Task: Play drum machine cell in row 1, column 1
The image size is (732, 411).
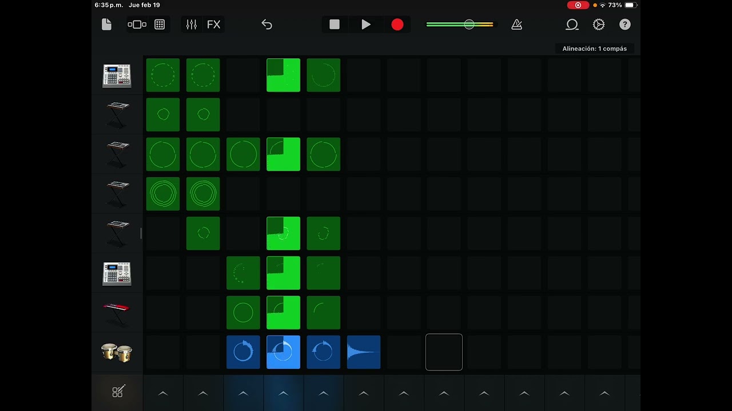Action: coord(163,75)
